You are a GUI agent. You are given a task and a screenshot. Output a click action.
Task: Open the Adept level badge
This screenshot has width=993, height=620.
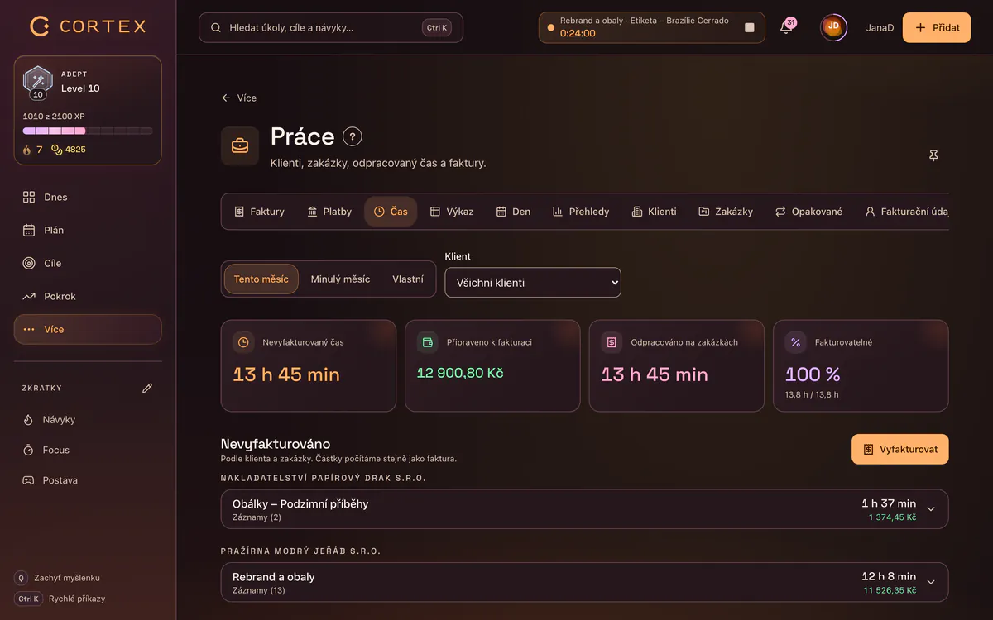pos(37,82)
